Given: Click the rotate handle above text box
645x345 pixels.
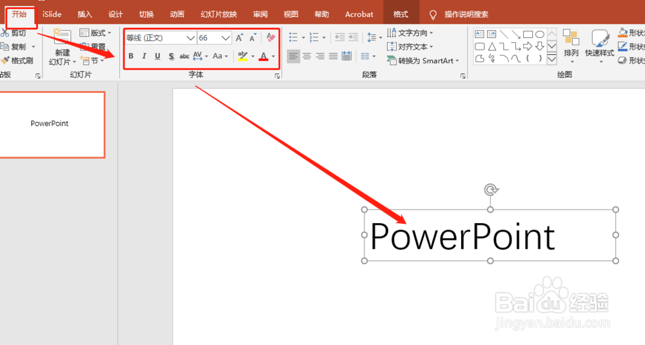Looking at the screenshot, I should pyautogui.click(x=491, y=190).
